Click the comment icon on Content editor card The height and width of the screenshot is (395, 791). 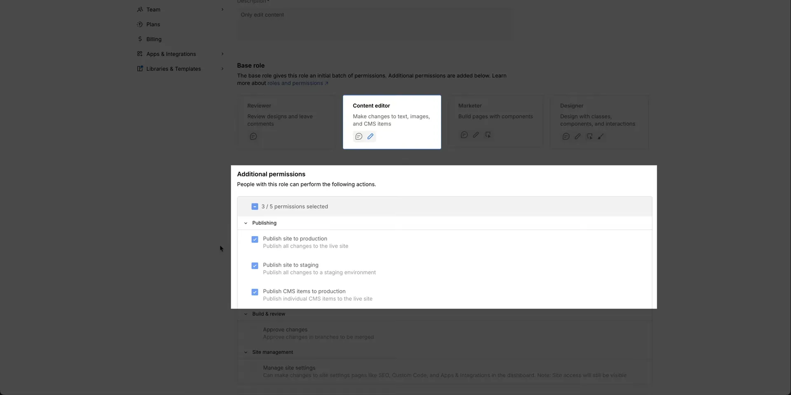[x=359, y=137]
